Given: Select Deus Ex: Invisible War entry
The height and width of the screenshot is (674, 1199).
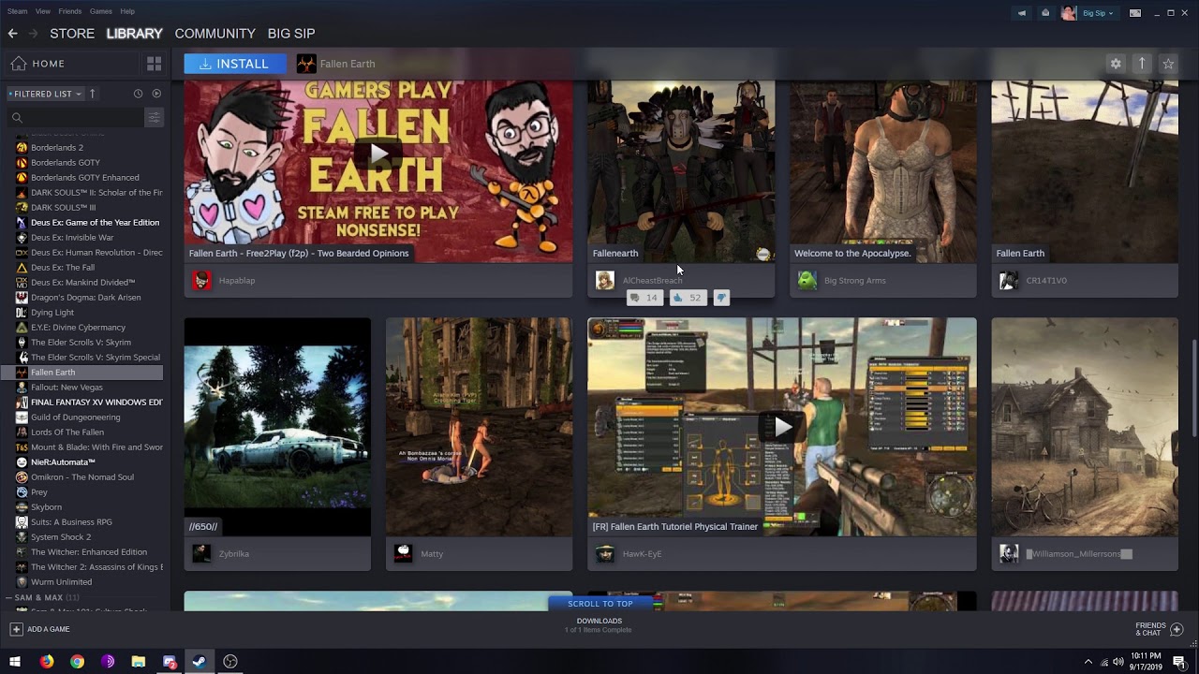Looking at the screenshot, I should point(72,237).
